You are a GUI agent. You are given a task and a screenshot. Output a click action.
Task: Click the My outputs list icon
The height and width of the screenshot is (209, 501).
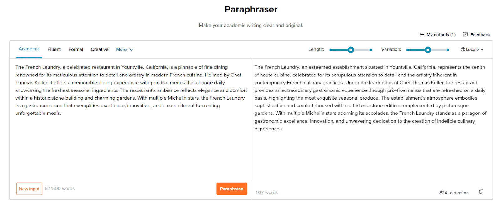[x=422, y=35]
